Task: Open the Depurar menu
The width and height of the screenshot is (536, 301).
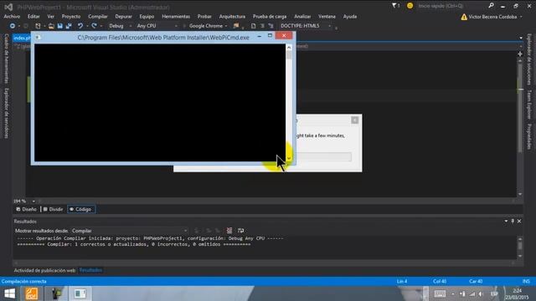Action: [123, 17]
